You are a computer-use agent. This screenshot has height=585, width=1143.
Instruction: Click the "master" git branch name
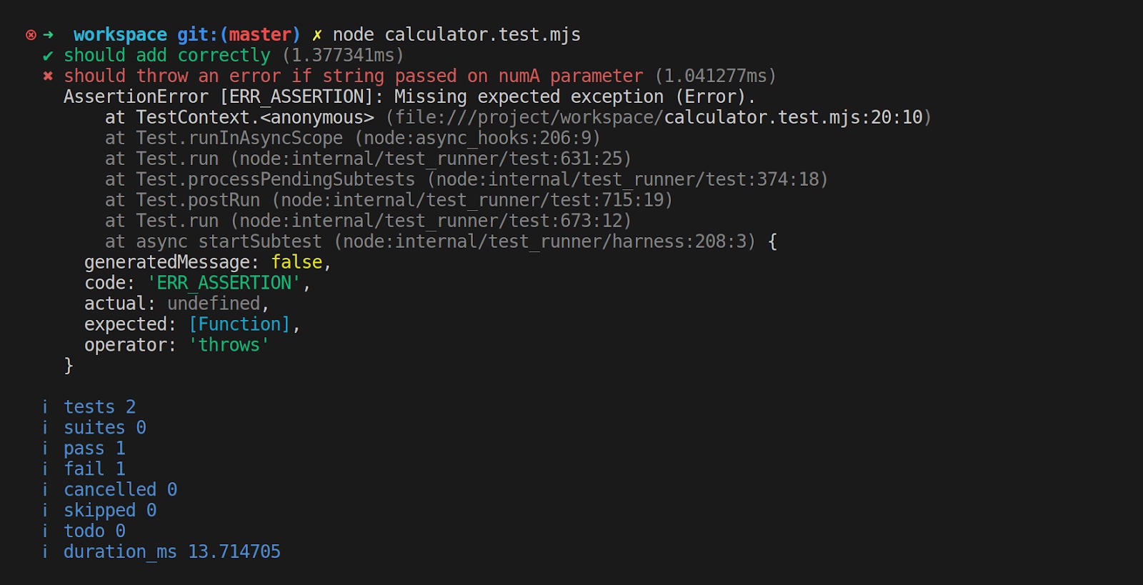260,35
